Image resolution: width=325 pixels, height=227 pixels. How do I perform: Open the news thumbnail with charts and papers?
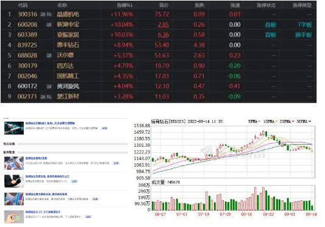coord(14,163)
